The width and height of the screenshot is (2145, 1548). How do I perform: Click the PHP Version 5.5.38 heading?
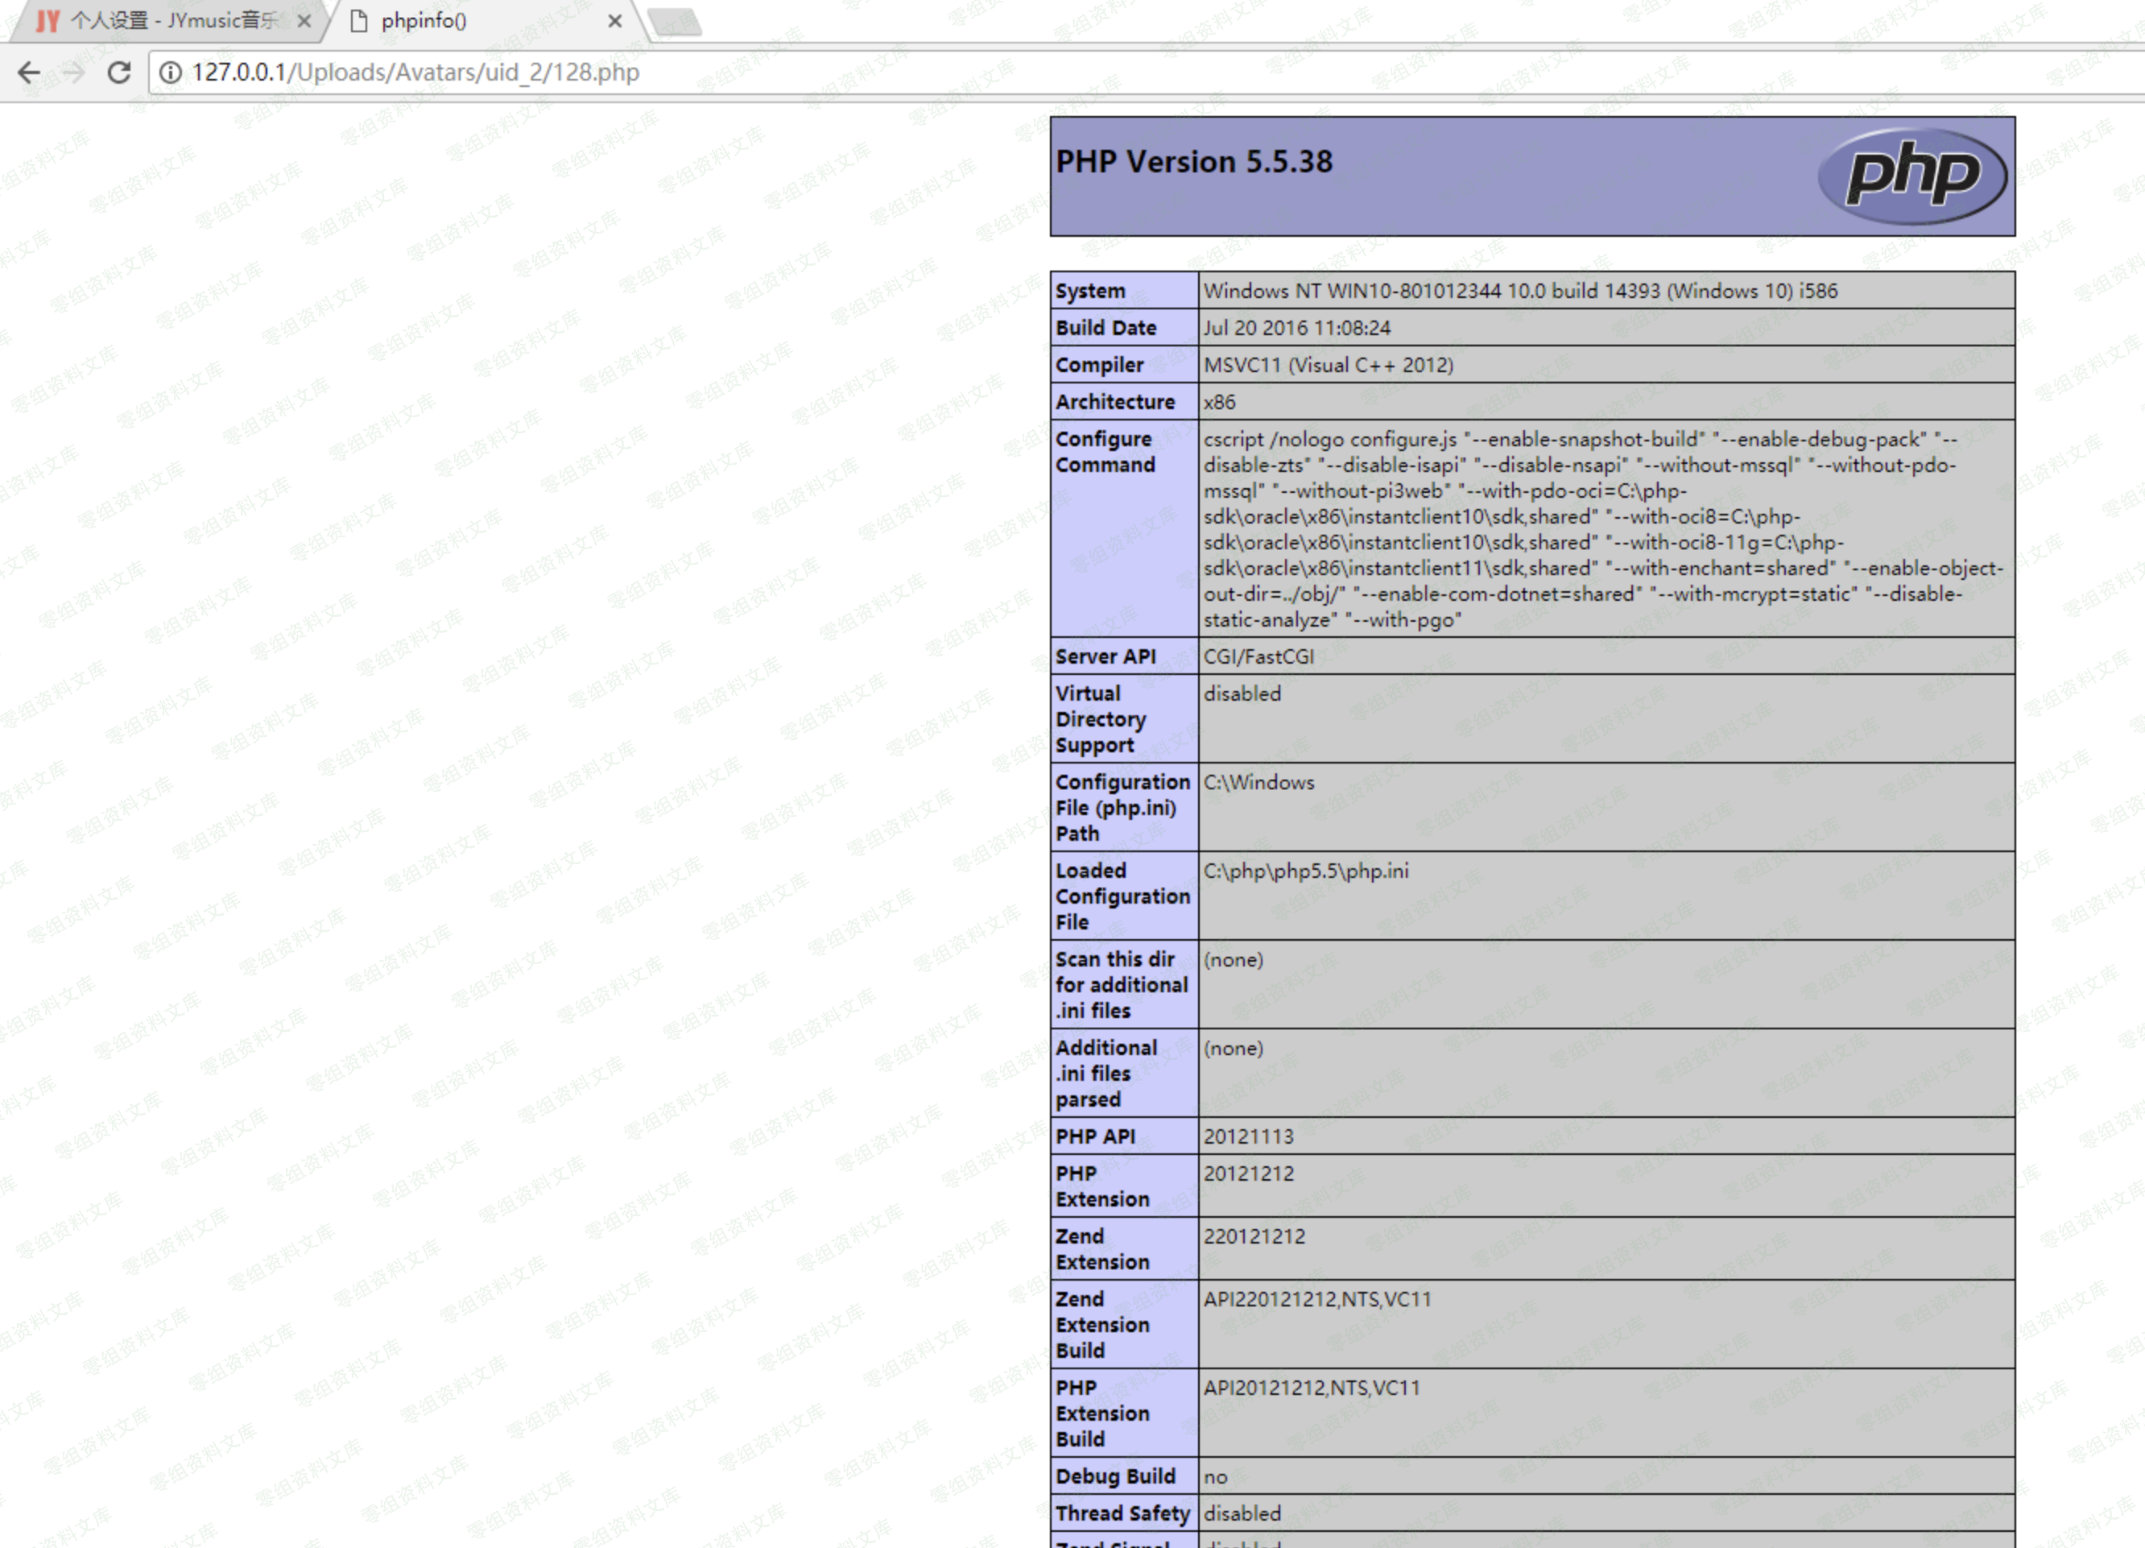point(1193,162)
